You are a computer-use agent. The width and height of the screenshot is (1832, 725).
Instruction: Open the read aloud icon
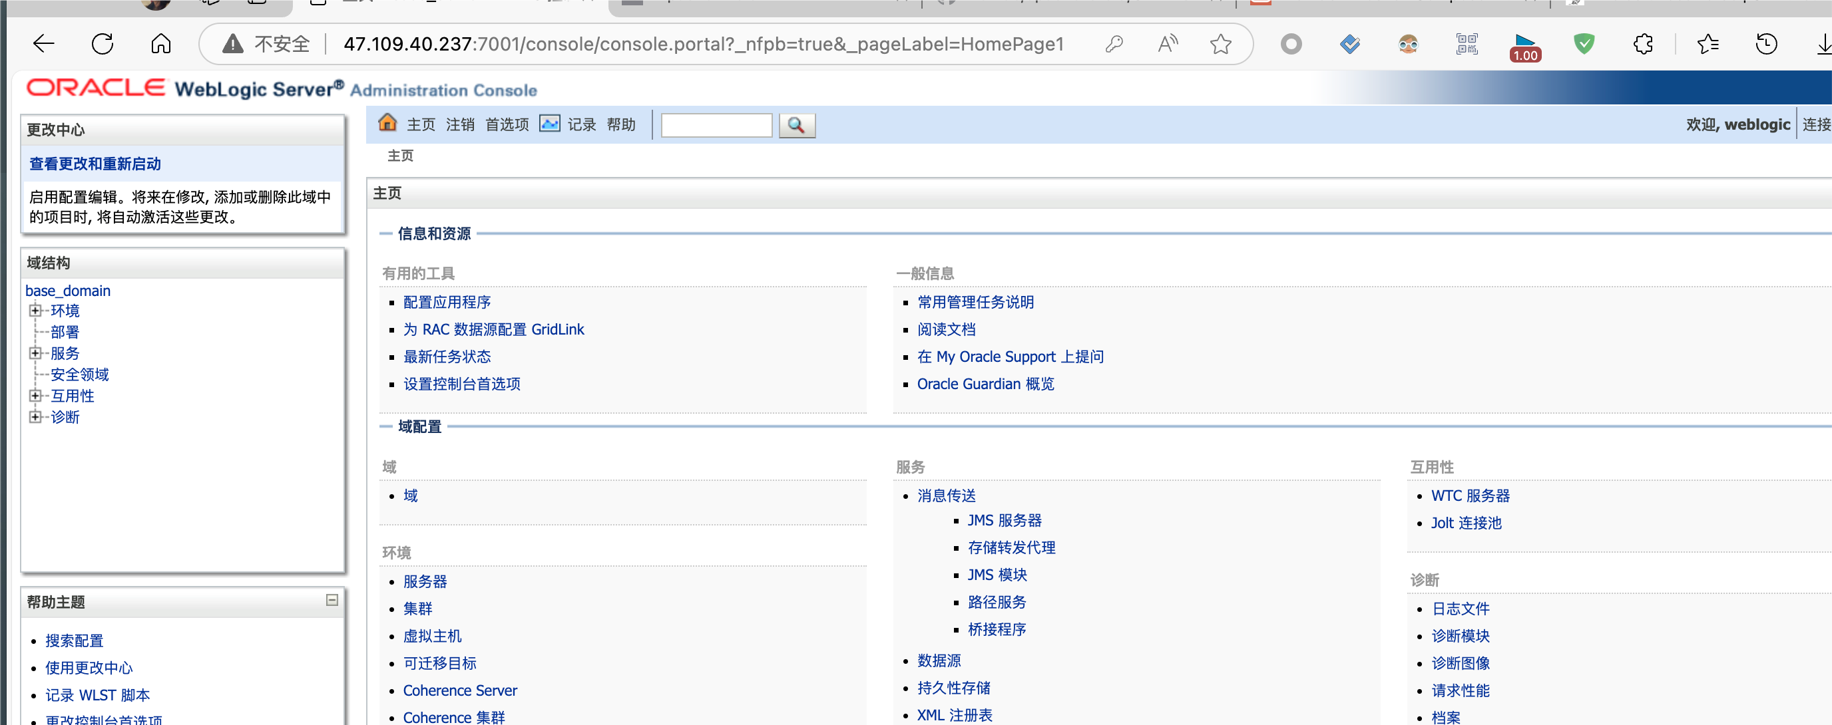click(1167, 44)
